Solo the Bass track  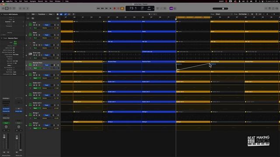pyautogui.click(x=36, y=75)
